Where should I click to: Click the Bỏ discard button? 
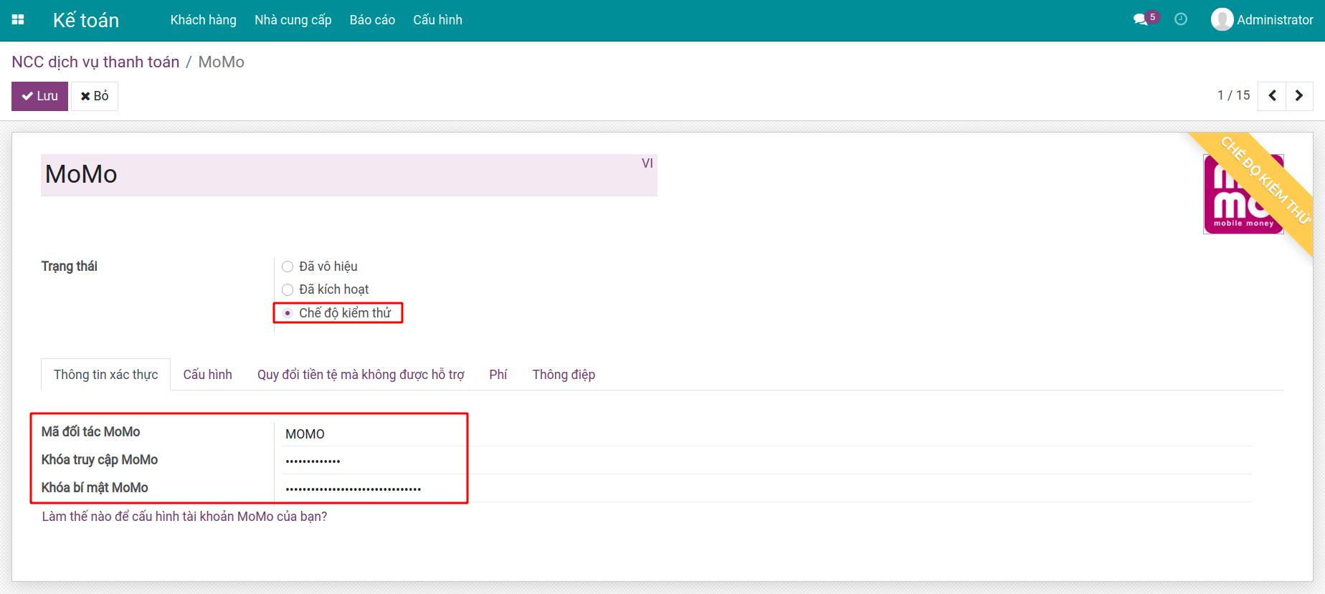(95, 96)
